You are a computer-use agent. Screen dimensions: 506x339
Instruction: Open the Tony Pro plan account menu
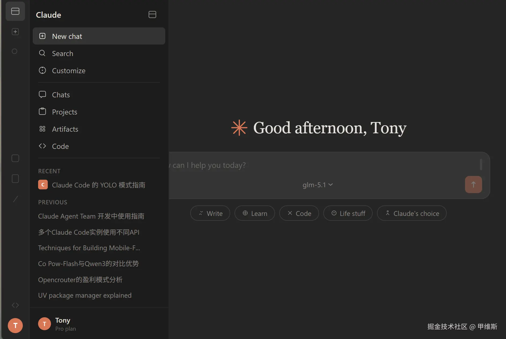(x=99, y=324)
